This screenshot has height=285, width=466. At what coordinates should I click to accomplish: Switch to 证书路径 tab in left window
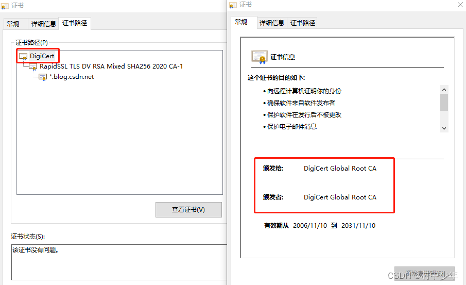(x=75, y=23)
